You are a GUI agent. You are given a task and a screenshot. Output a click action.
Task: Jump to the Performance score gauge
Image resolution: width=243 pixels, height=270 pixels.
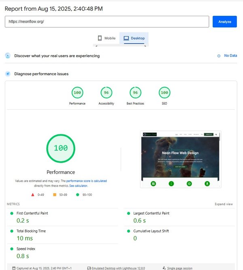(x=77, y=93)
